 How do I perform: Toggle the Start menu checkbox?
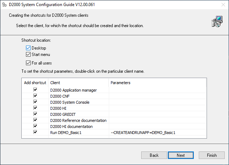point(28,55)
